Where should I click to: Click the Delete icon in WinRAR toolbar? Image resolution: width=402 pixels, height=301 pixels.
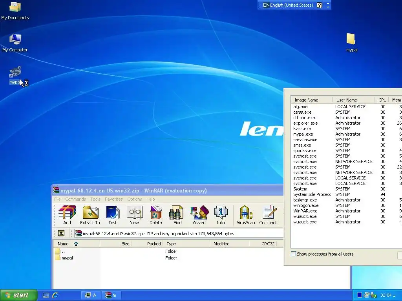pyautogui.click(x=155, y=215)
